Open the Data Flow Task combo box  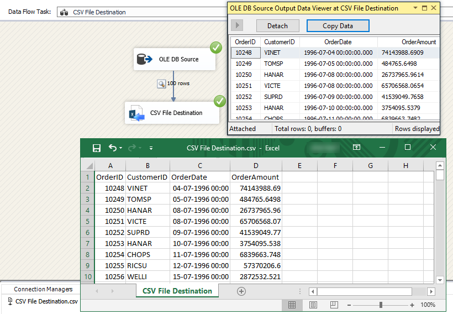click(143, 12)
